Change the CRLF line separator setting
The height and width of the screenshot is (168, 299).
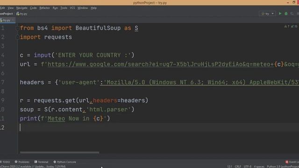238,167
